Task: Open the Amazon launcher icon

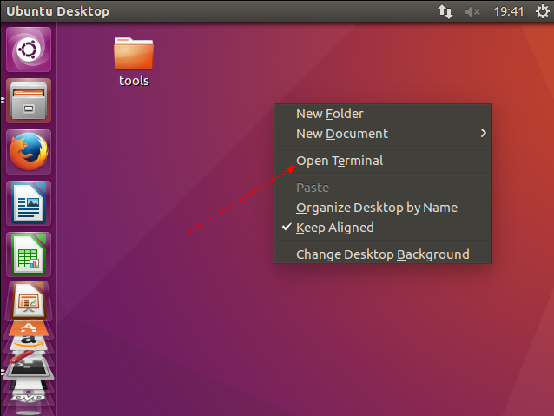Action: tap(29, 343)
